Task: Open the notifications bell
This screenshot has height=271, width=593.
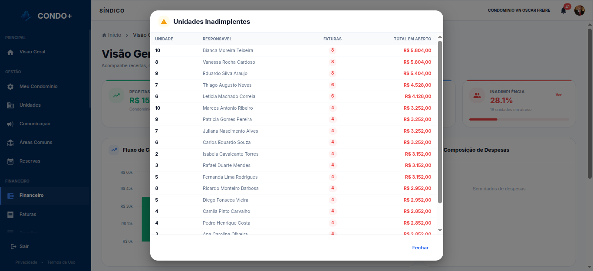Action: click(563, 10)
